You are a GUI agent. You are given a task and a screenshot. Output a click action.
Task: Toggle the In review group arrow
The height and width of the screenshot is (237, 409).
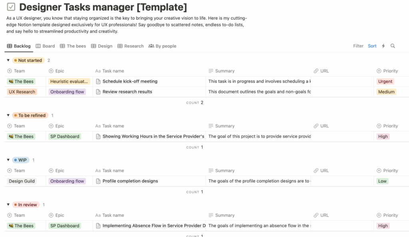tap(8, 205)
